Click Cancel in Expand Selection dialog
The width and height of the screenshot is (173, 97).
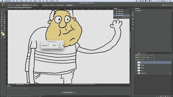coord(60,47)
